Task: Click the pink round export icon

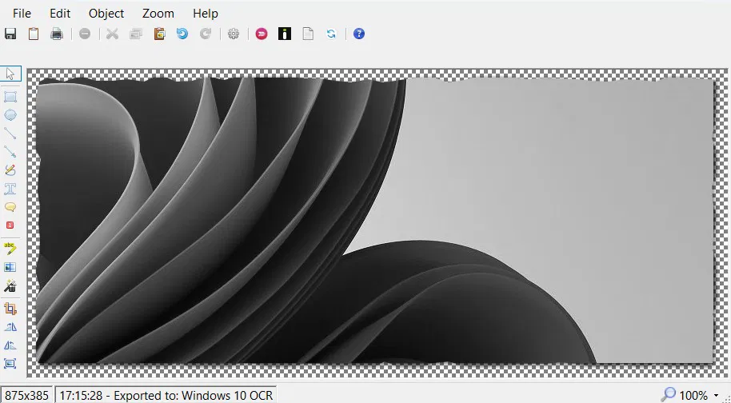Action: coord(262,34)
